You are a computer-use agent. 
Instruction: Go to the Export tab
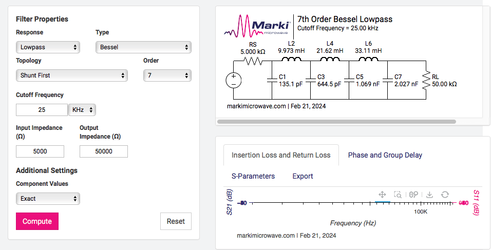(x=303, y=176)
